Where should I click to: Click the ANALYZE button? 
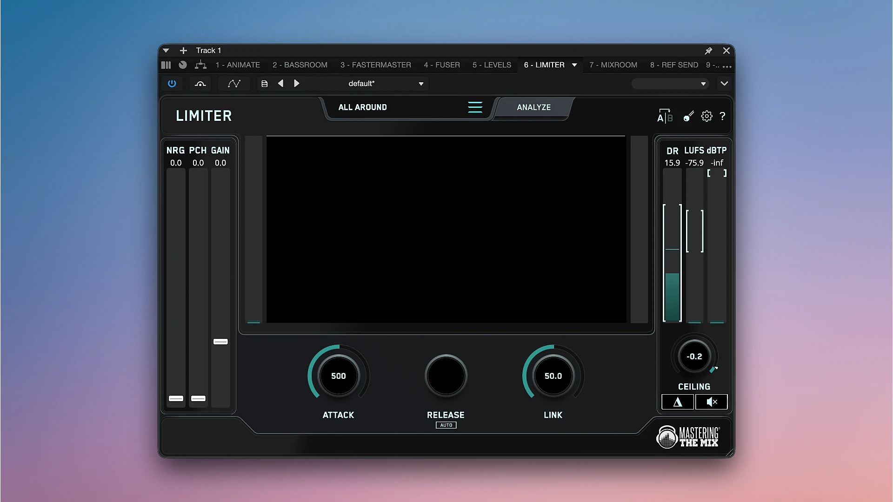[534, 107]
